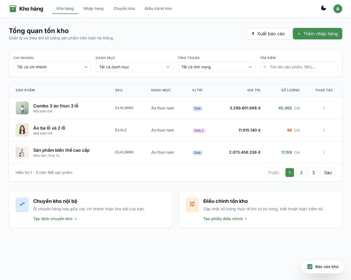Open the Báo cáo kho floating button
The width and height of the screenshot is (351, 280).
[x=323, y=267]
